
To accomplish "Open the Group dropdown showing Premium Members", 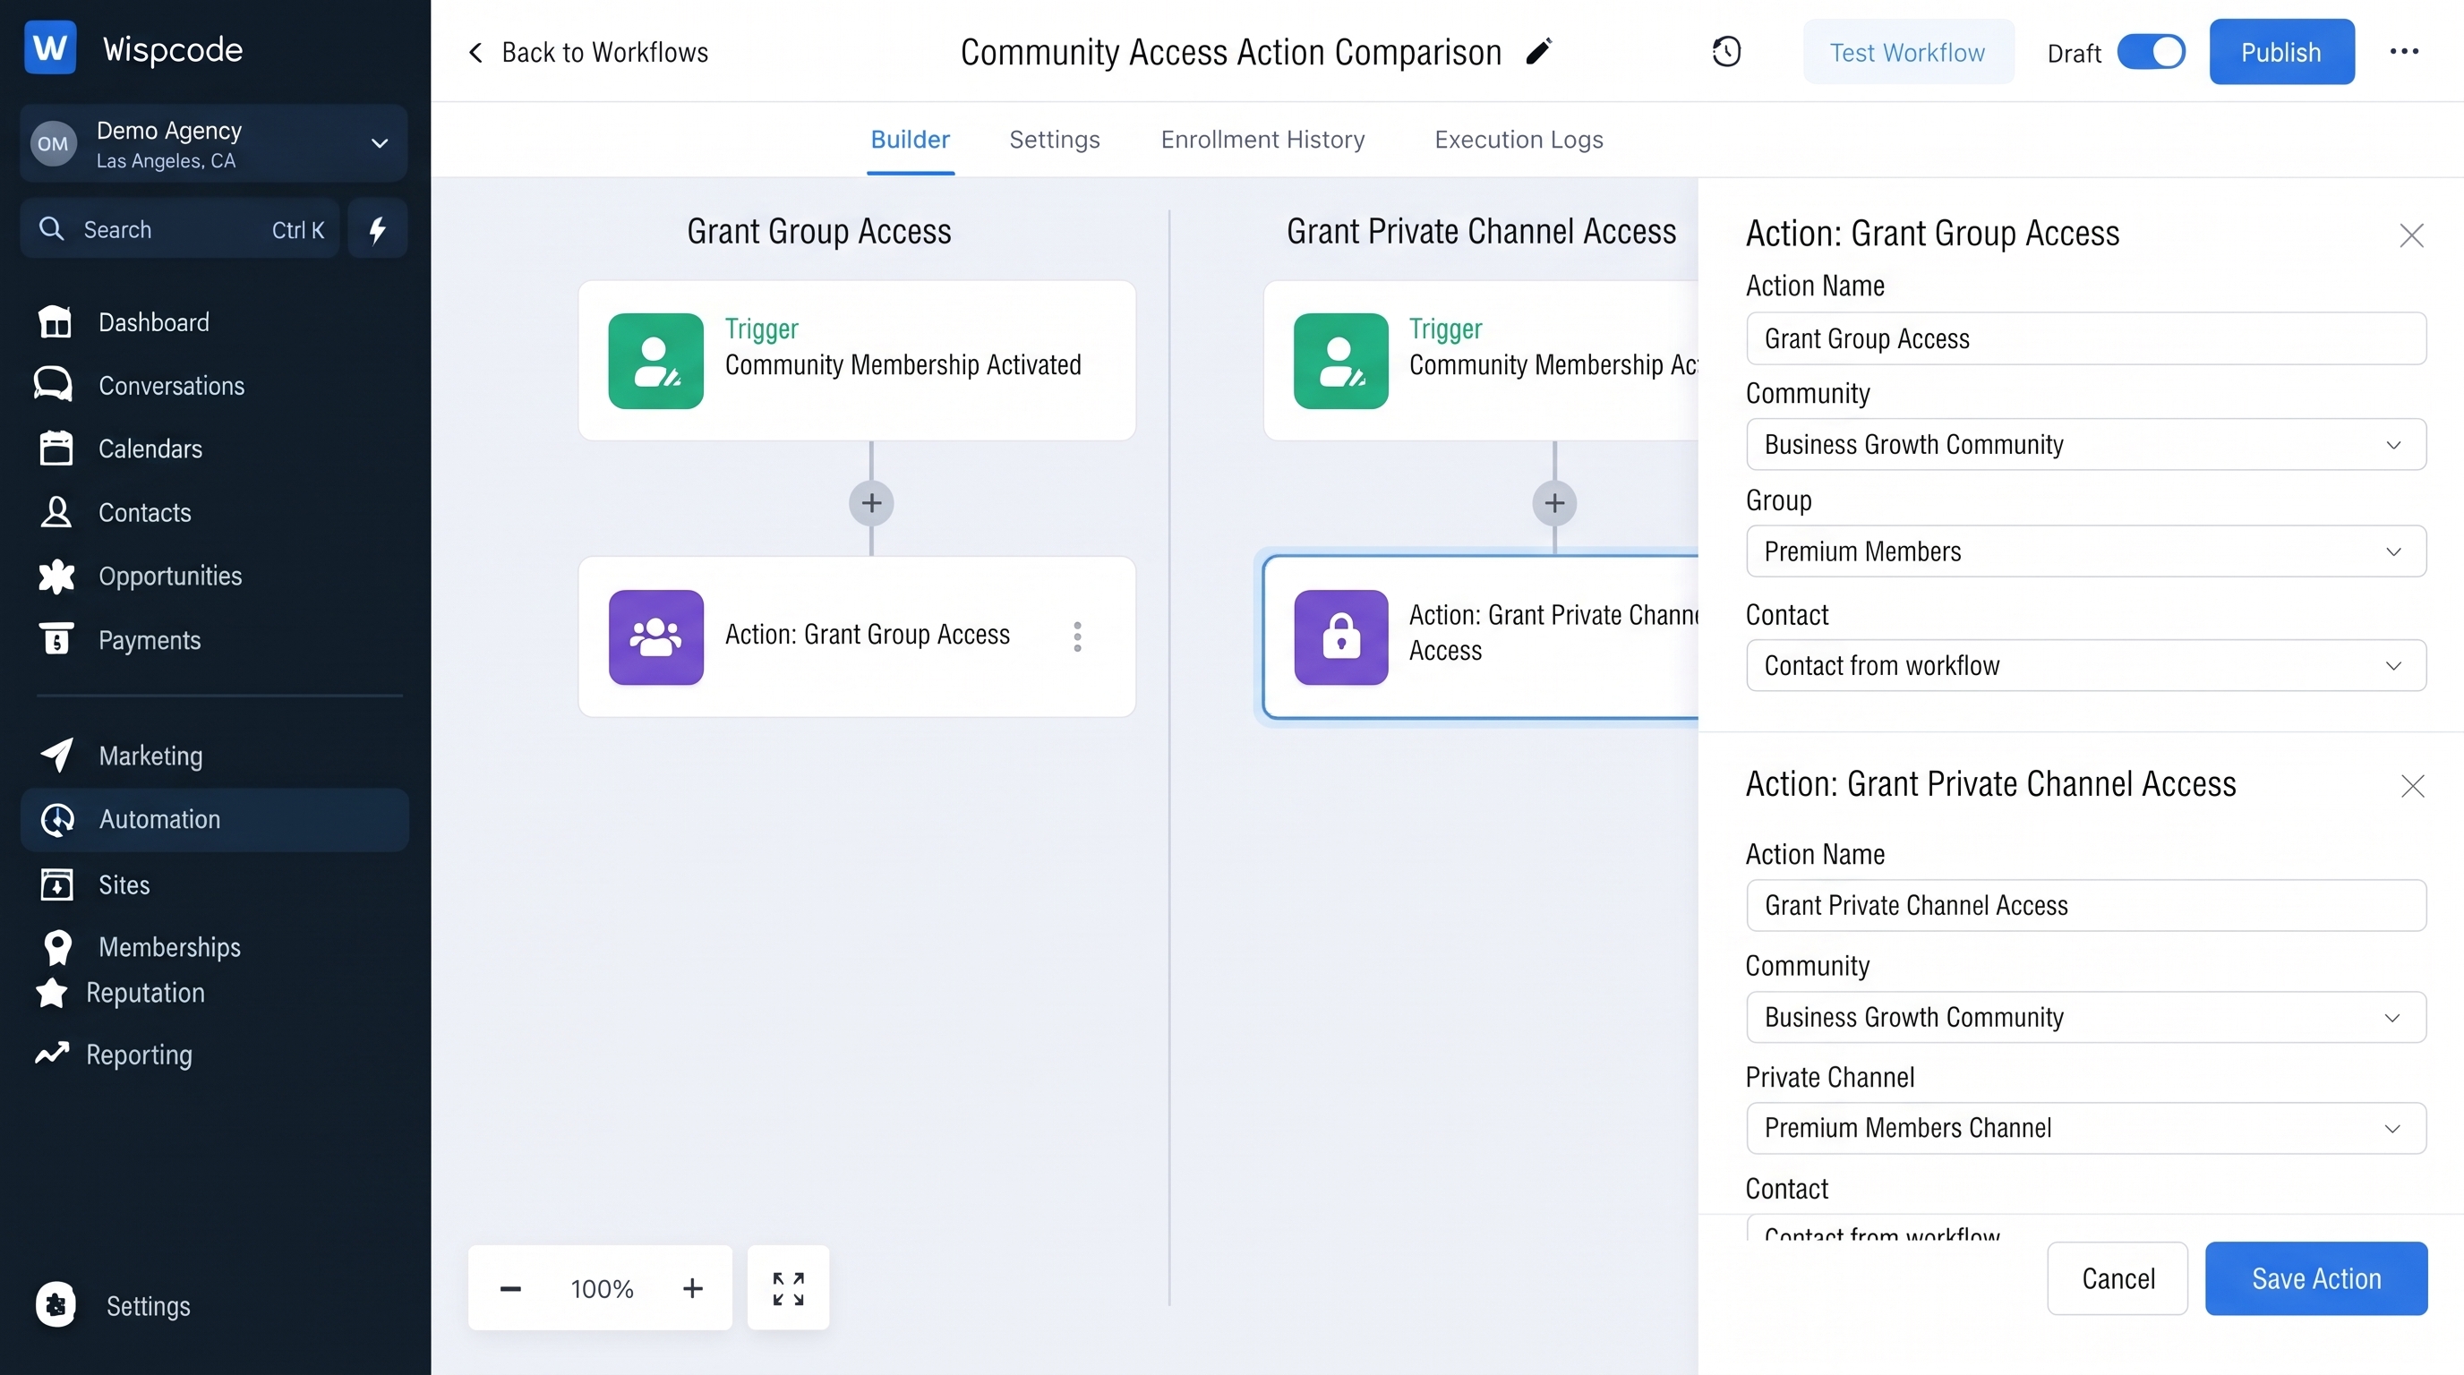I will [x=2085, y=551].
